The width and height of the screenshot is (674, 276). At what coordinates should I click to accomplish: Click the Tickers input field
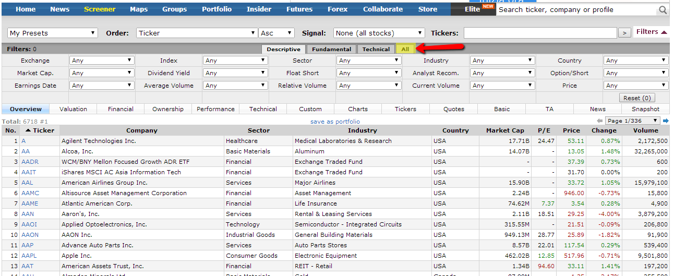coord(540,33)
